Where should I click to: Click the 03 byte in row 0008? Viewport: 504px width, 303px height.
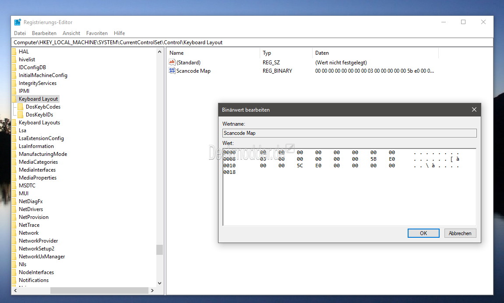coord(263,159)
